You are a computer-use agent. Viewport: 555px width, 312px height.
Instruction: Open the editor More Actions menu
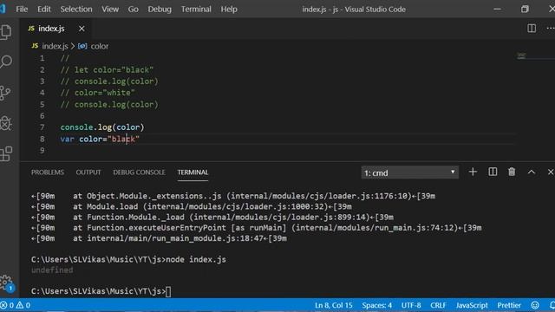pyautogui.click(x=551, y=29)
